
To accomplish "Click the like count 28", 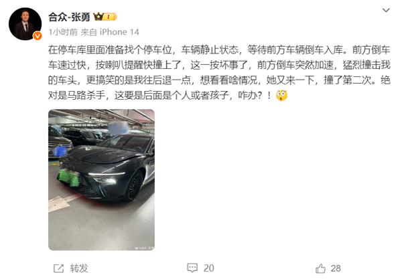I will tap(336, 268).
